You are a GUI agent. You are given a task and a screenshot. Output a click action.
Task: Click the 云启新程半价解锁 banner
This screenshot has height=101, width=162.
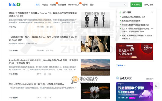(134, 92)
